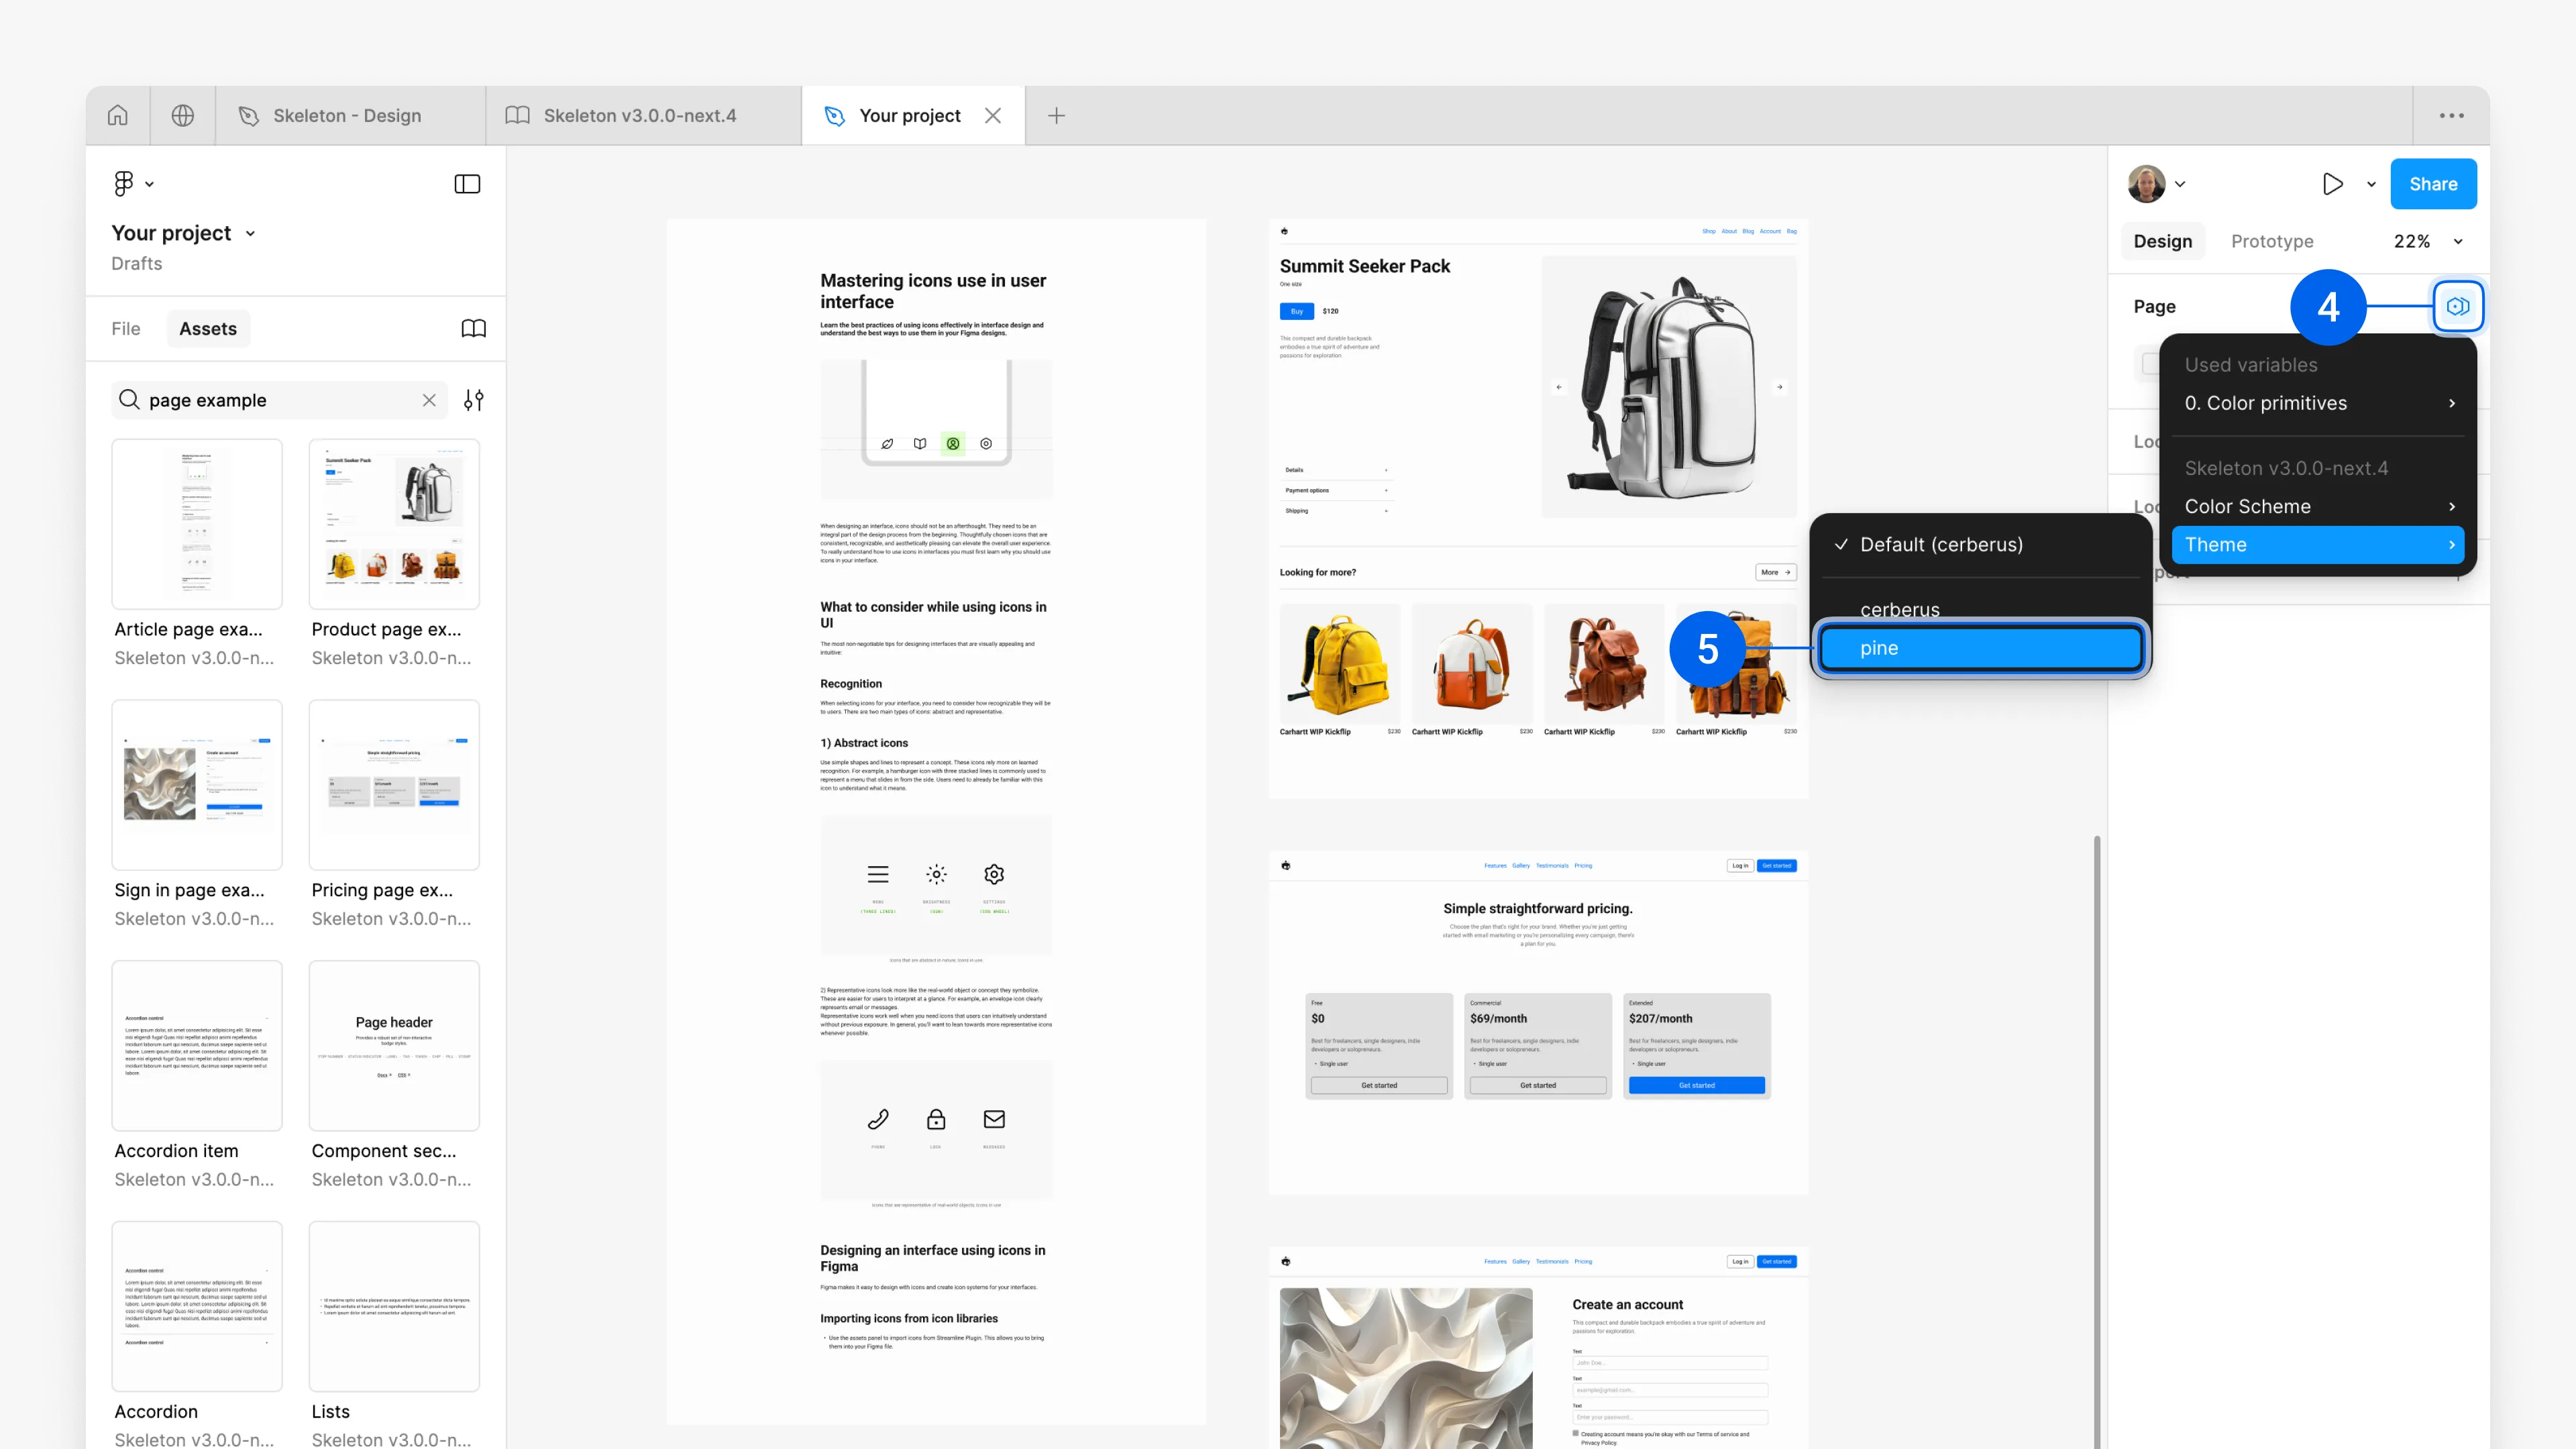Screen dimensions: 2576x1449
Task: Select pine theme option
Action: [1982, 647]
